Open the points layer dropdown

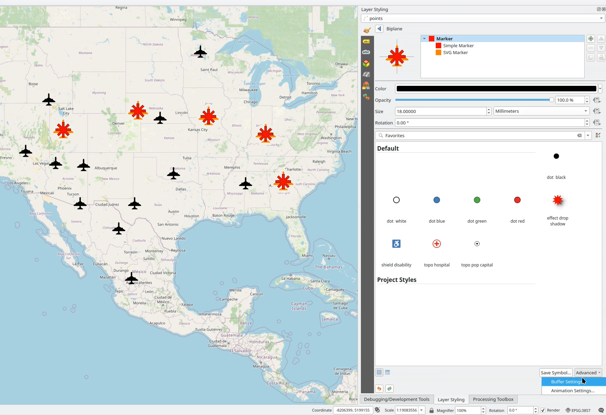[601, 18]
